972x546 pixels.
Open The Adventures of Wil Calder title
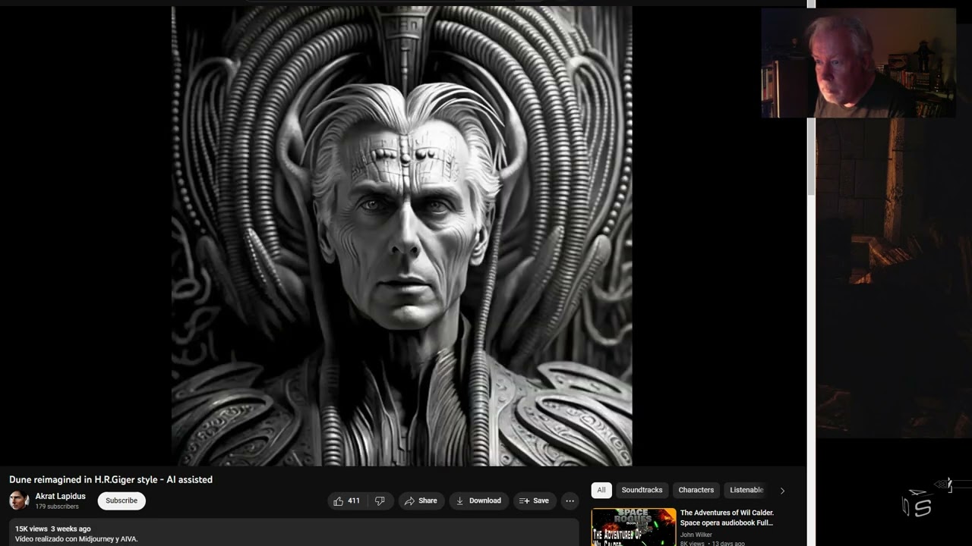727,518
